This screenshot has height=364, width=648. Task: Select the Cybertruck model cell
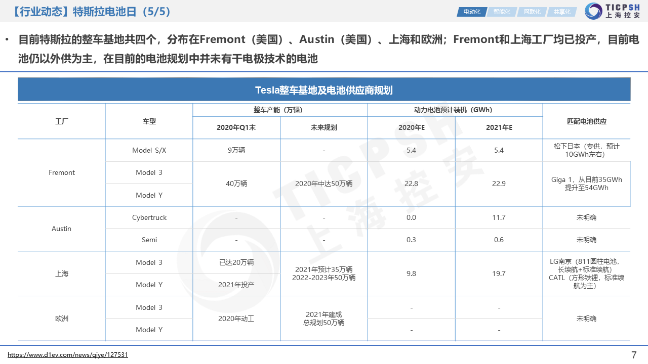tap(149, 217)
